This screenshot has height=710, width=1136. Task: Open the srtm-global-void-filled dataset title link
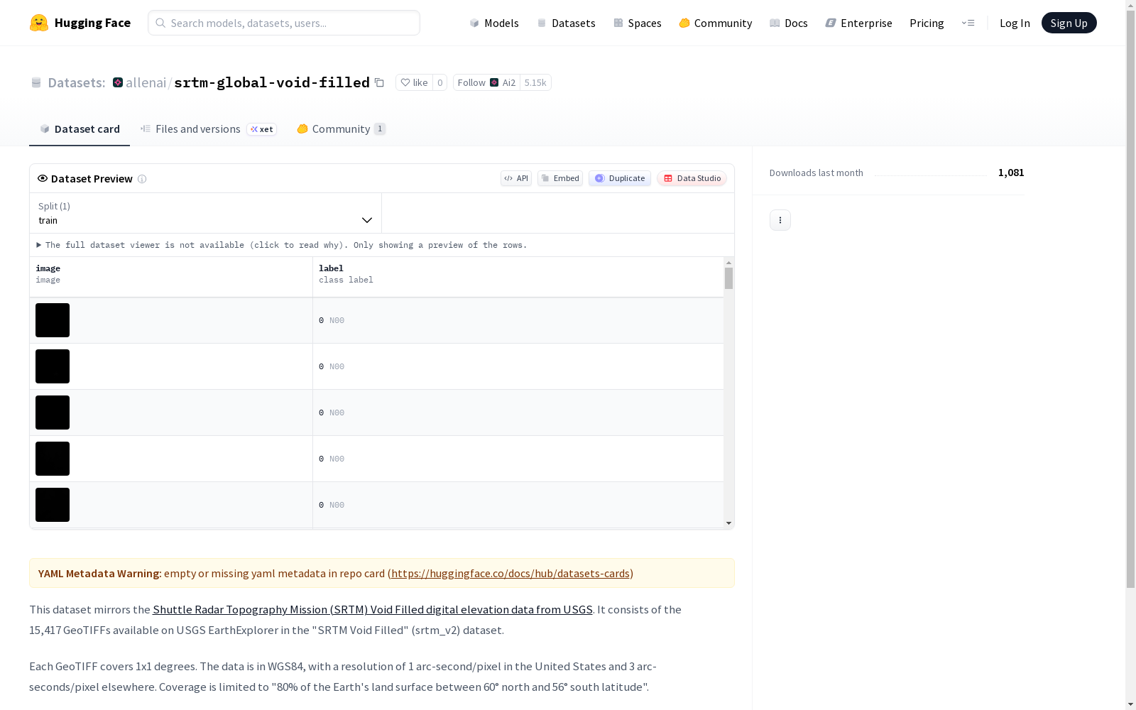272,82
